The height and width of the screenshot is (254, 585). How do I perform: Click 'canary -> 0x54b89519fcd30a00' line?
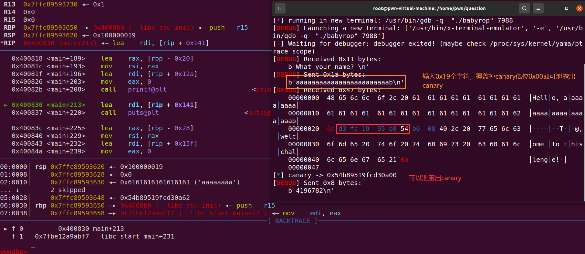click(335, 175)
